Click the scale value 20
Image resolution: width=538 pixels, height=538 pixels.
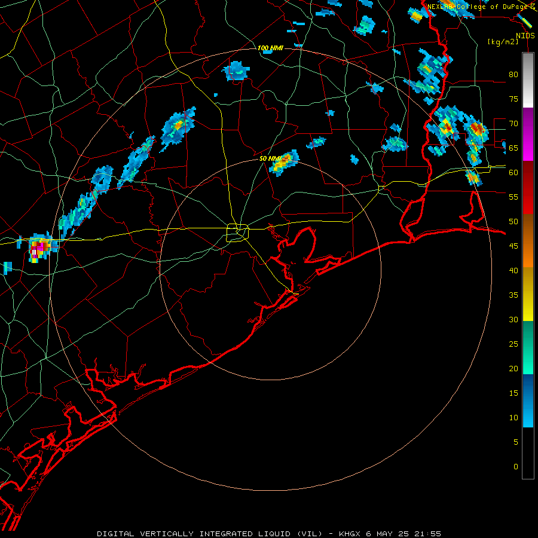point(513,368)
